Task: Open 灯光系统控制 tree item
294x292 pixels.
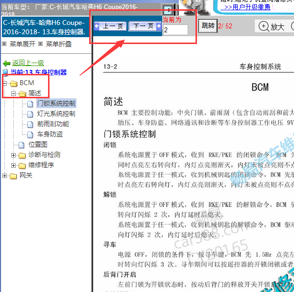Action: pos(56,113)
